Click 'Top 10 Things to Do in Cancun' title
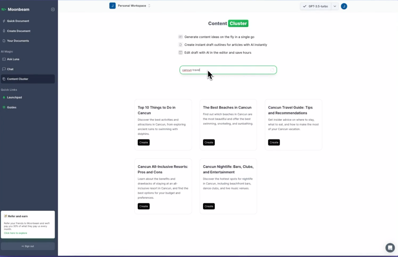This screenshot has height=257, width=398. tap(157, 110)
